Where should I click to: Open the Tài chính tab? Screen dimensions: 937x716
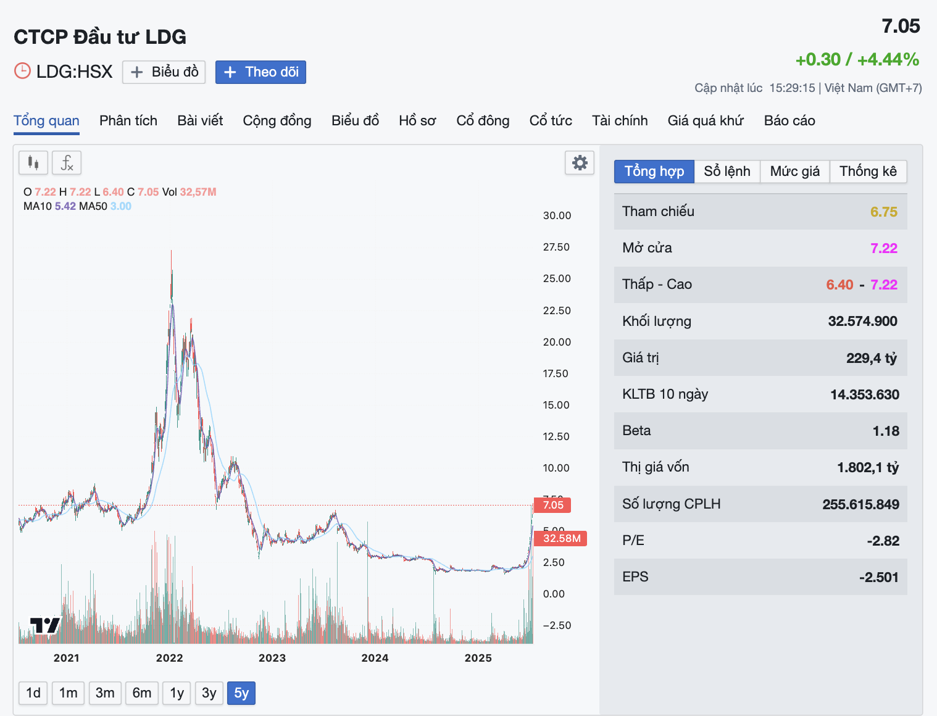(620, 120)
